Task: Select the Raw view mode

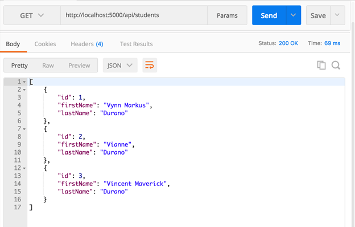Action: tap(48, 66)
